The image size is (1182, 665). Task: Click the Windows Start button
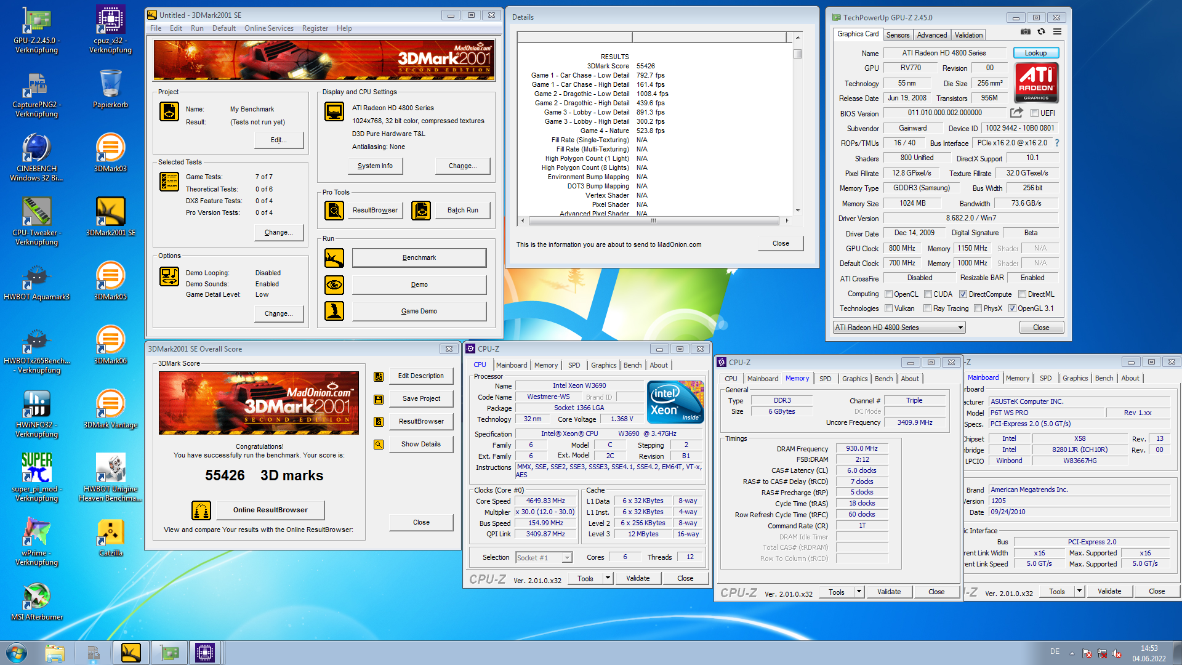click(x=16, y=653)
